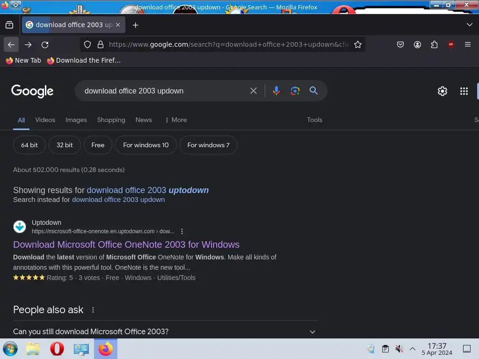This screenshot has width=479, height=359.
Task: Open People also ask options menu
Action: [x=93, y=310]
